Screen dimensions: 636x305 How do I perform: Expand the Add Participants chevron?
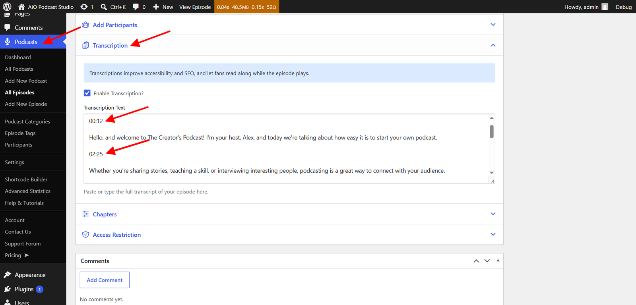pos(493,25)
